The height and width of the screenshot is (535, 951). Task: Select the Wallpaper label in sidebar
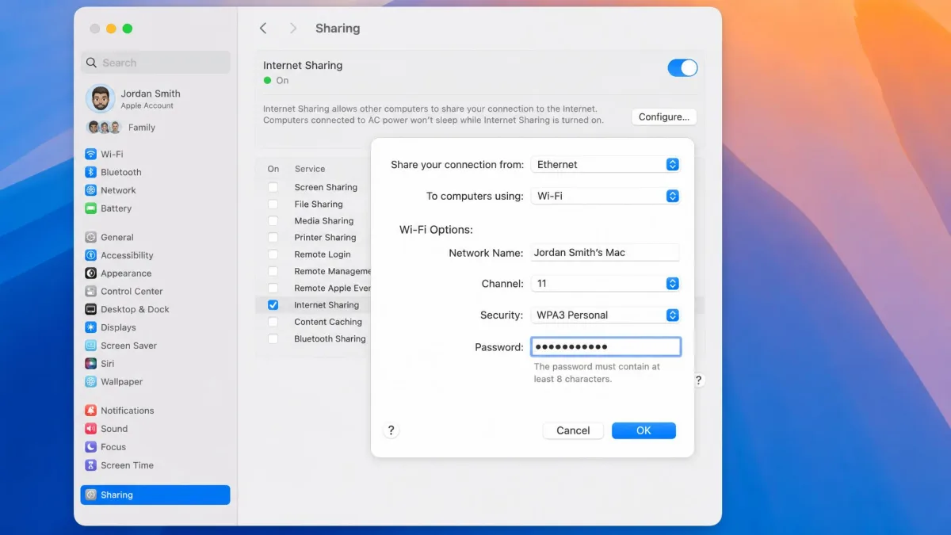point(122,382)
